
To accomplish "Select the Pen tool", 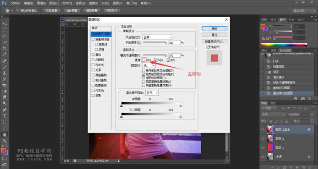I will click(x=5, y=110).
